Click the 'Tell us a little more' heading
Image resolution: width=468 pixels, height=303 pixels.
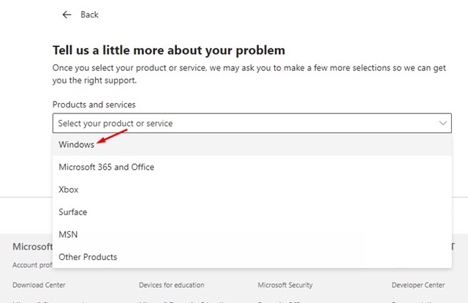pos(169,50)
